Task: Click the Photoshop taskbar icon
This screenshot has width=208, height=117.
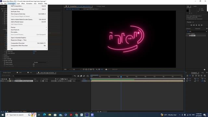Action: [82, 115]
